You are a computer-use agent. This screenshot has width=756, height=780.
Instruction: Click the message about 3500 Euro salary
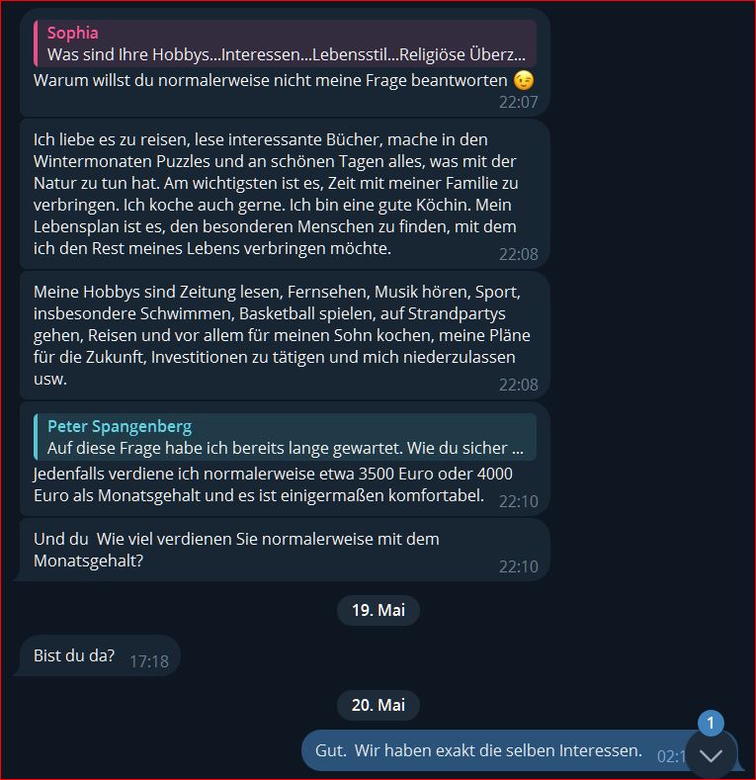pos(285,459)
